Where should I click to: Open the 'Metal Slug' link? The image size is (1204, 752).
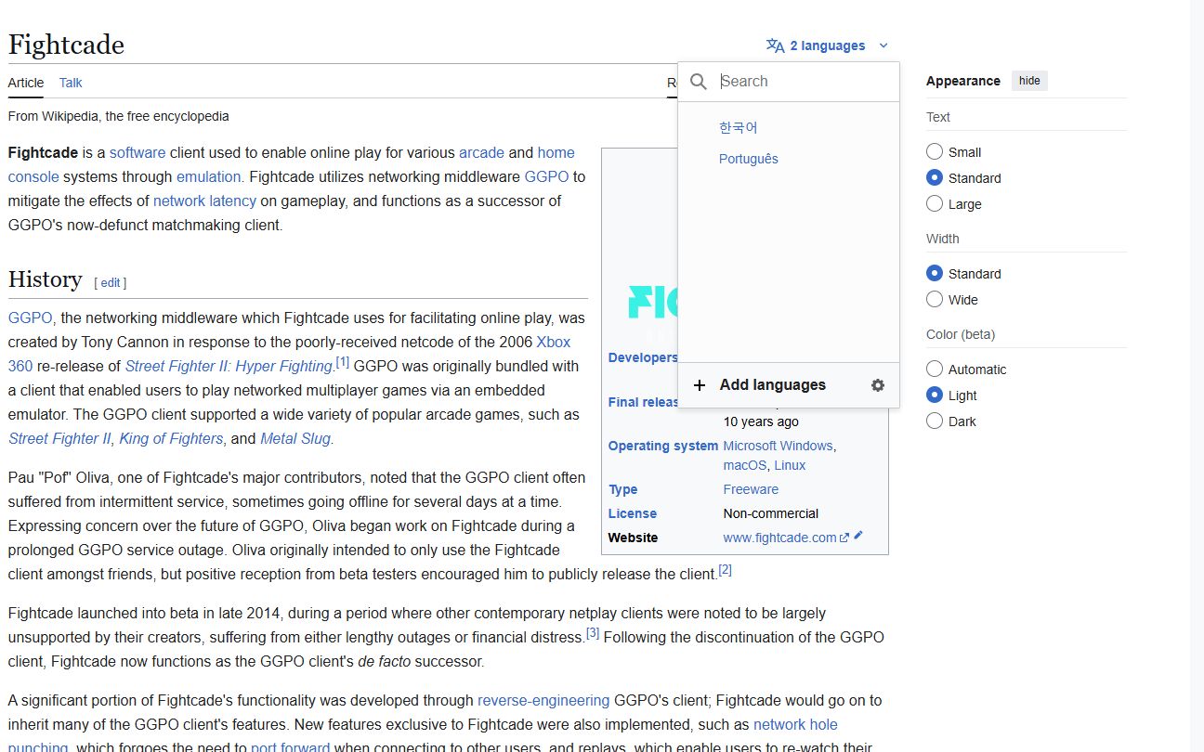point(295,438)
